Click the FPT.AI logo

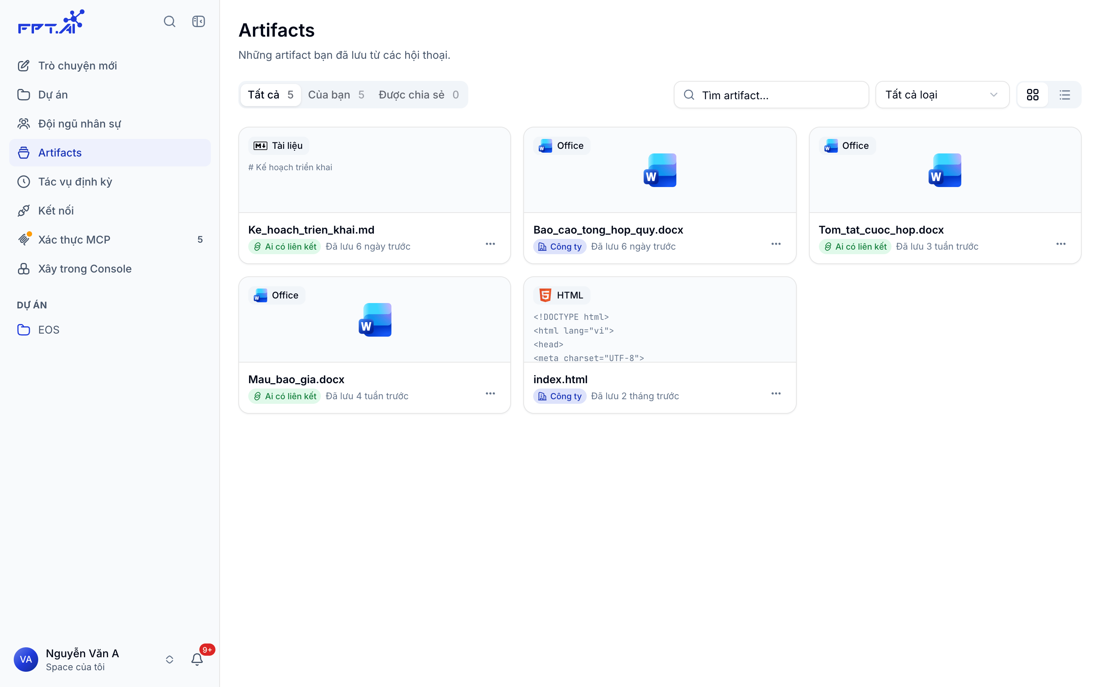coord(51,22)
